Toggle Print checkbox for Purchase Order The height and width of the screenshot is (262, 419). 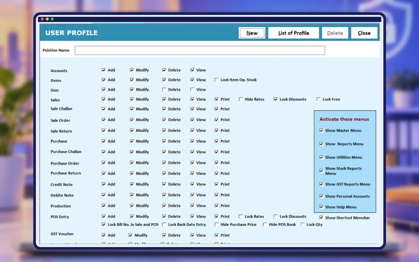coord(217,163)
